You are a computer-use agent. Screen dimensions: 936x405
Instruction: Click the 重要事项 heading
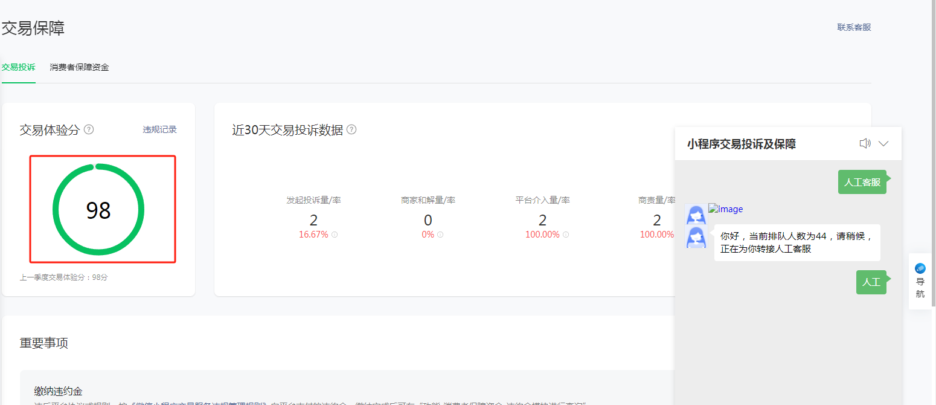click(x=44, y=343)
